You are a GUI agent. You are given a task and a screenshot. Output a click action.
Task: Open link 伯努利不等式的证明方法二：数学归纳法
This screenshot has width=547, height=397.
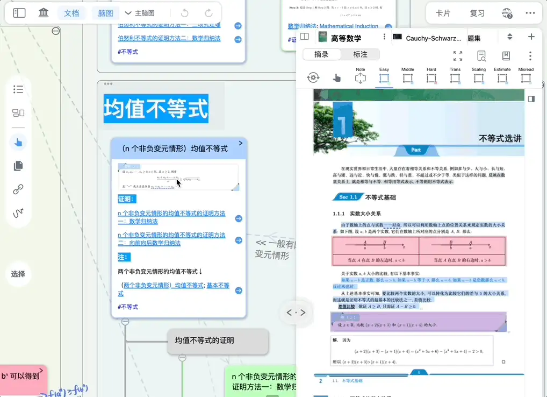tap(169, 38)
